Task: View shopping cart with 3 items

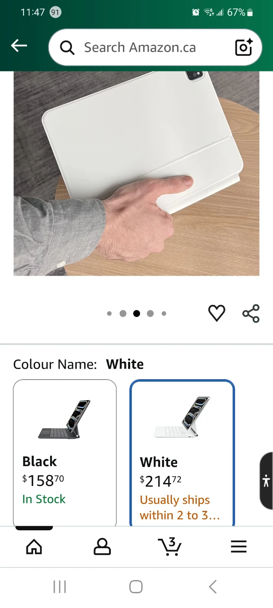Action: pos(170,546)
